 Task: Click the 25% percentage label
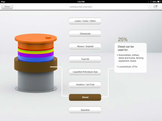123,40
